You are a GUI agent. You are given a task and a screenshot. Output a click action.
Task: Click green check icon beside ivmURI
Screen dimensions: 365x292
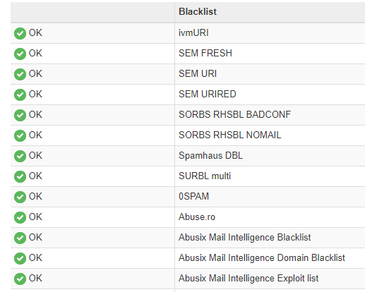tap(20, 33)
